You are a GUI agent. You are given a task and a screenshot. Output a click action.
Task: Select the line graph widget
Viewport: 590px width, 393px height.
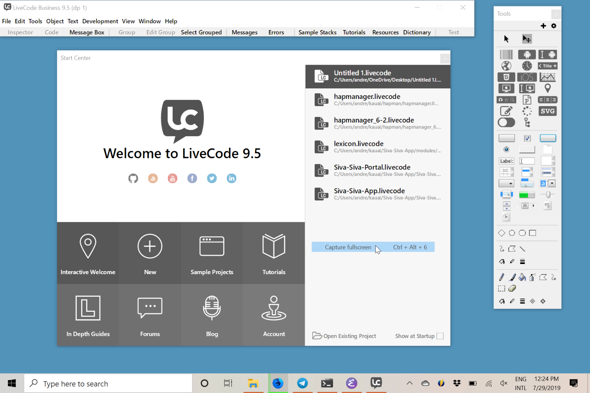547,77
